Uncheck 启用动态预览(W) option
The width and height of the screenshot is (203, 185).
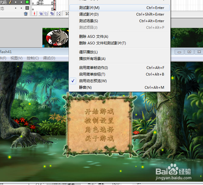tap(119, 81)
